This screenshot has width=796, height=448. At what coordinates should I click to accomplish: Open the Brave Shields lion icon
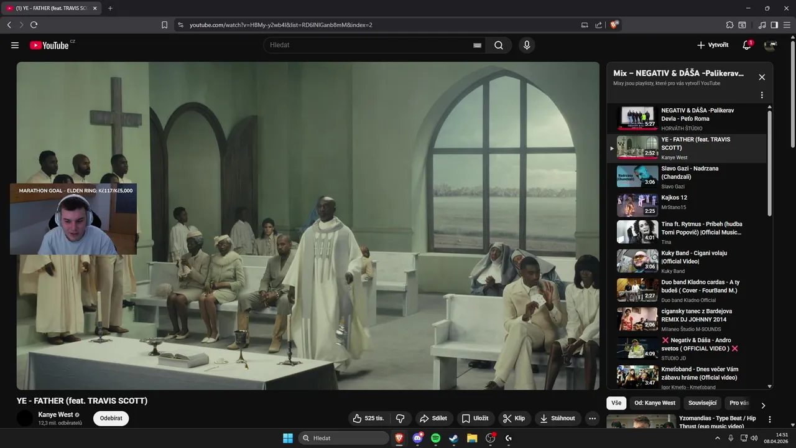[x=614, y=25]
